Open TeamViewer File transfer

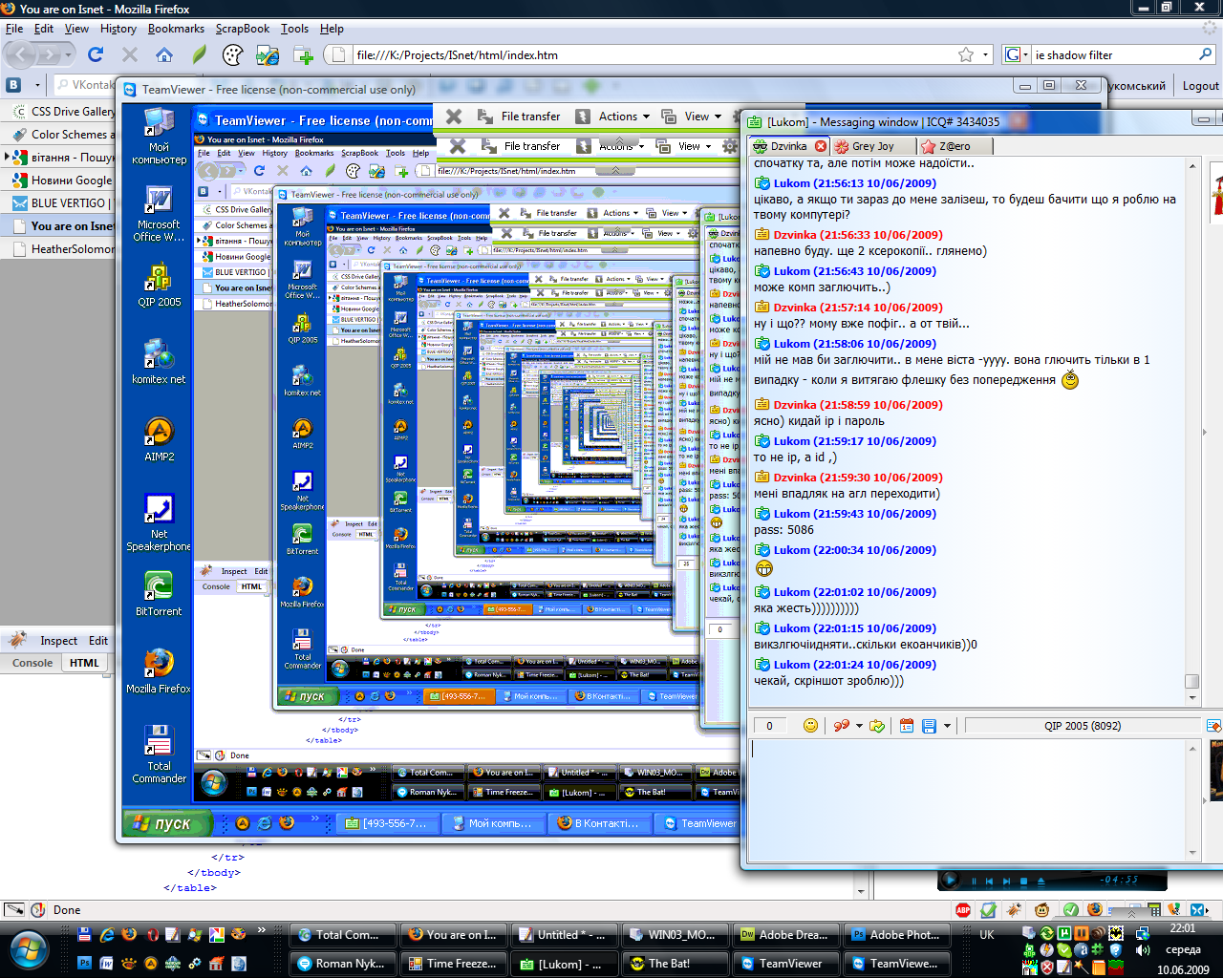(519, 117)
